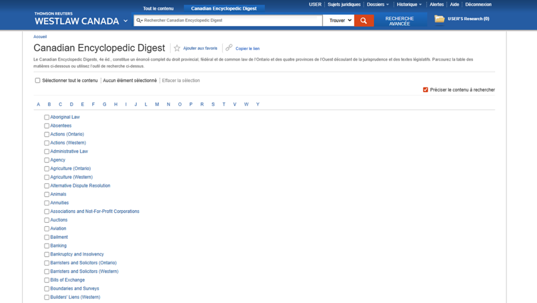Click inside the search input field
Screen dimensions: 537x303
click(x=227, y=20)
